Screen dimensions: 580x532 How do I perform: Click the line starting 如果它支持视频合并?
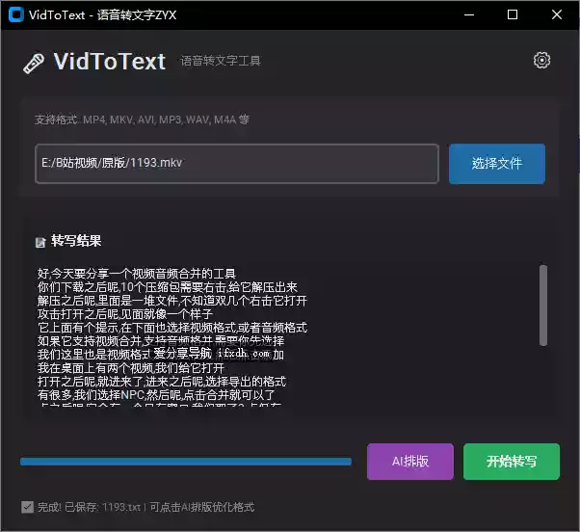[x=161, y=341]
